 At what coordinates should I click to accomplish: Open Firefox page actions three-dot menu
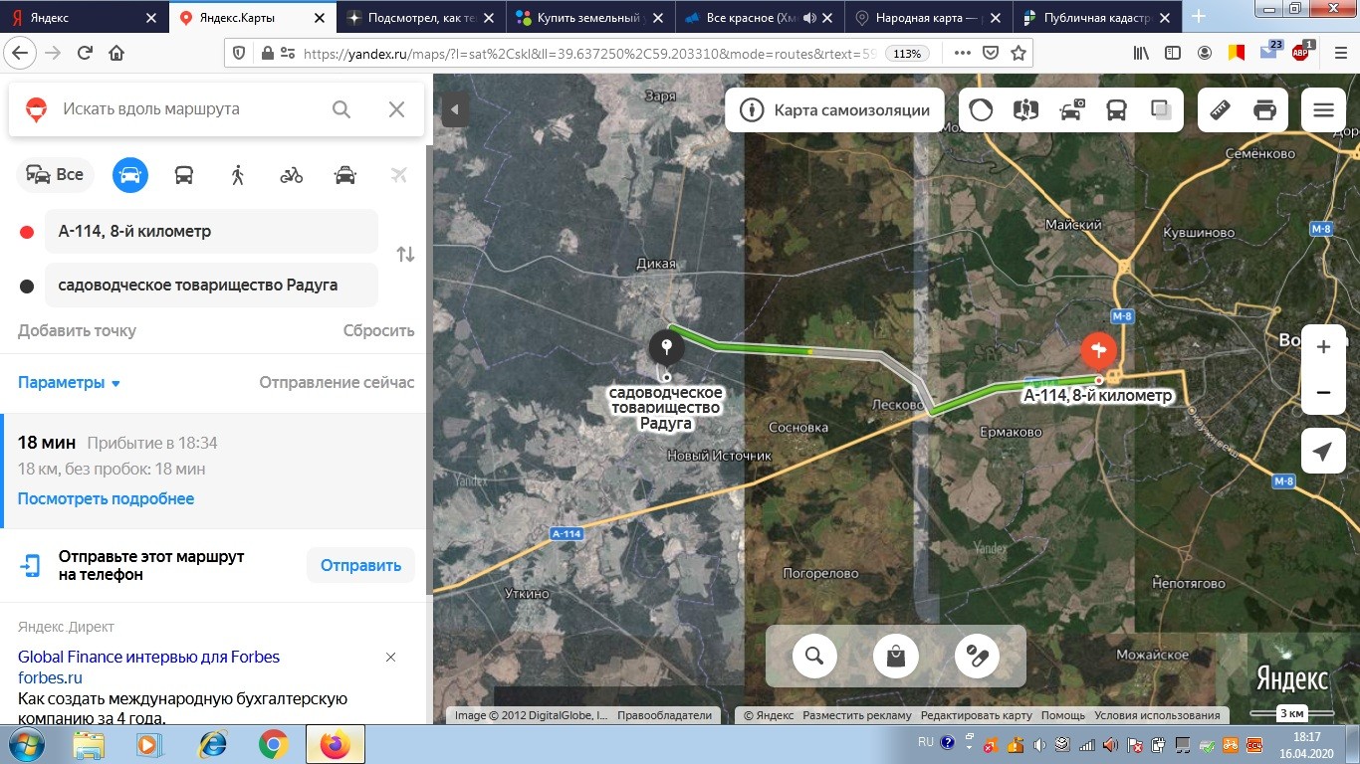(x=962, y=54)
